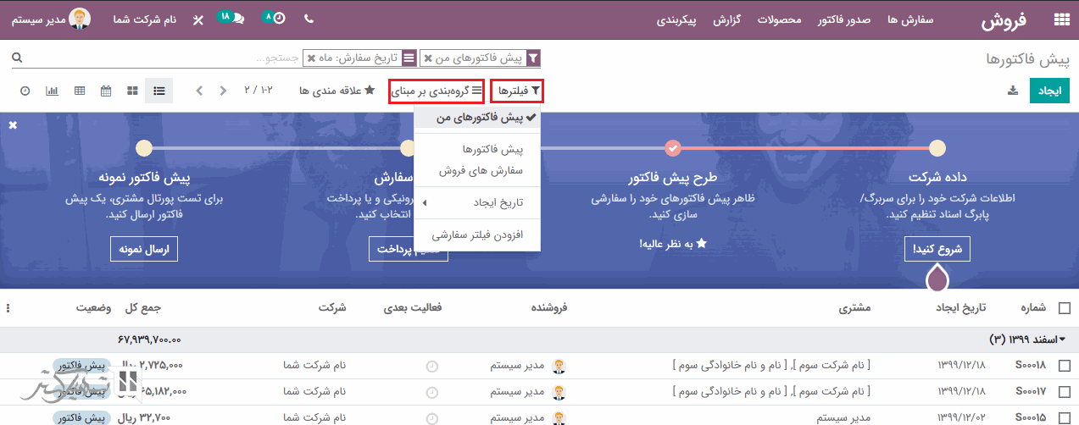The height and width of the screenshot is (425, 1079).
Task: Open the activity clock view
Action: point(25,91)
